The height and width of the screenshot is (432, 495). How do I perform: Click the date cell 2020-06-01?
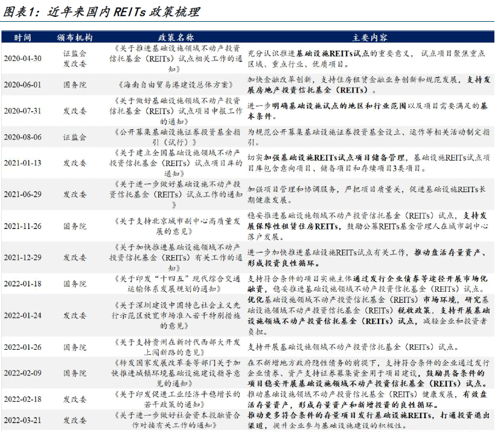coord(22,85)
